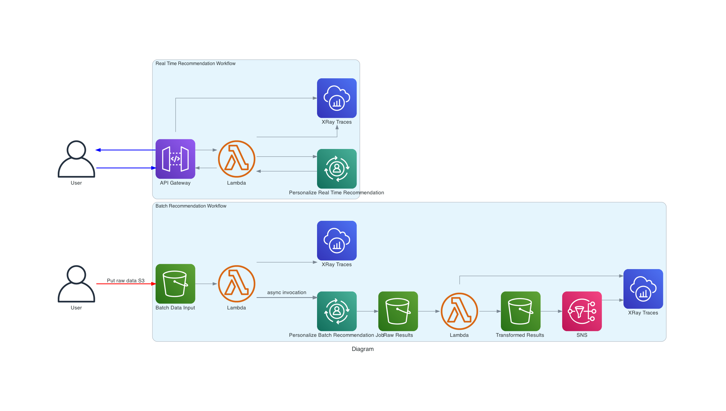Select the XRay Traces icon next to SNS
Screen dimensions: 726x411
click(x=643, y=289)
